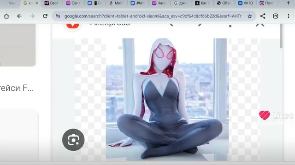Switch to the VK ID tab
Image resolution: width=295 pixels, height=165 pixels.
tap(245, 3)
